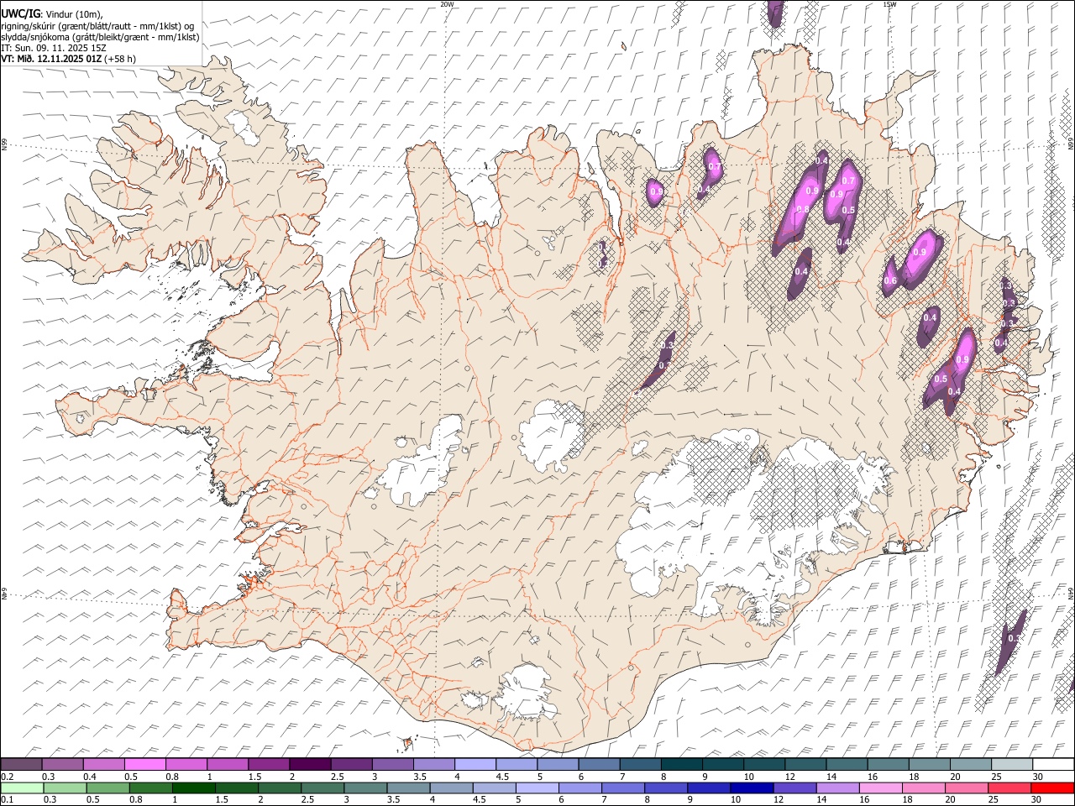Click the bottom-row legend swatch labeled 25
The height and width of the screenshot is (806, 1075).
1009,788
